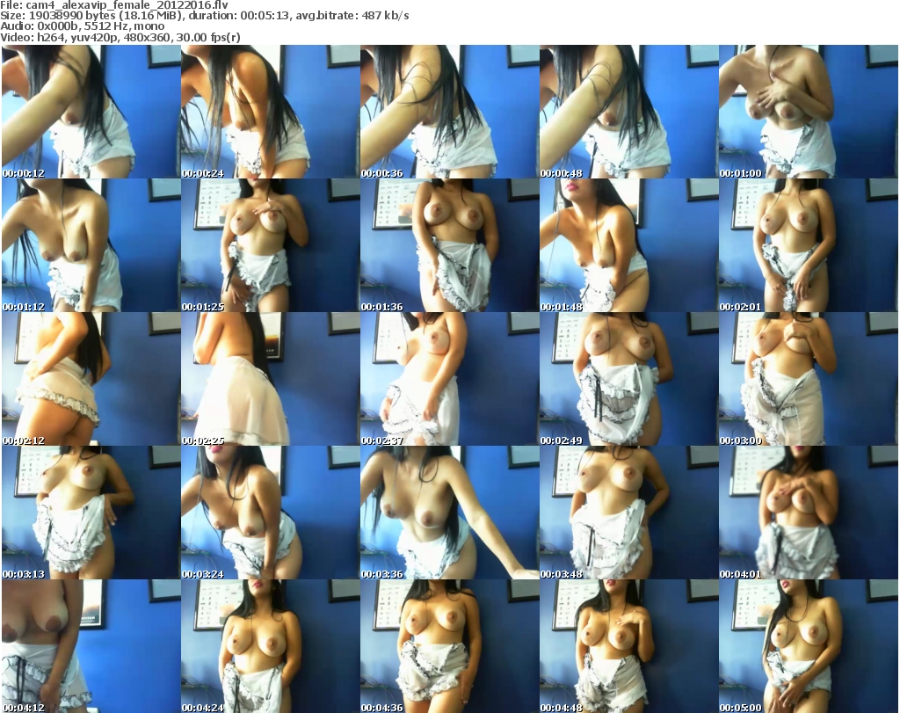The height and width of the screenshot is (713, 900).
Task: Choose the frame stamped 00:04:01
Action: click(809, 513)
